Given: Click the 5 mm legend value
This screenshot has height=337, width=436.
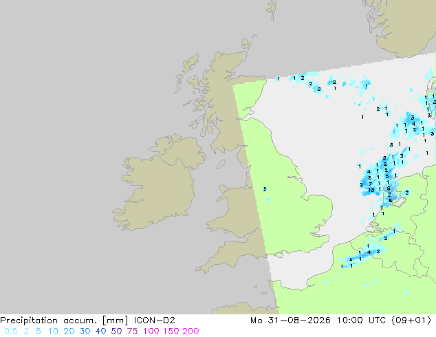Looking at the screenshot, I should (x=39, y=331).
